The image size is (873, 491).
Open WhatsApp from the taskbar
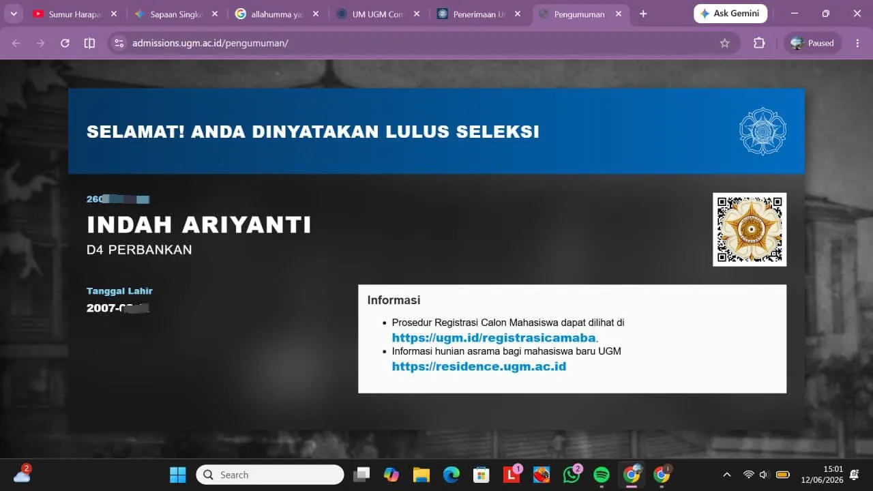[x=572, y=475]
